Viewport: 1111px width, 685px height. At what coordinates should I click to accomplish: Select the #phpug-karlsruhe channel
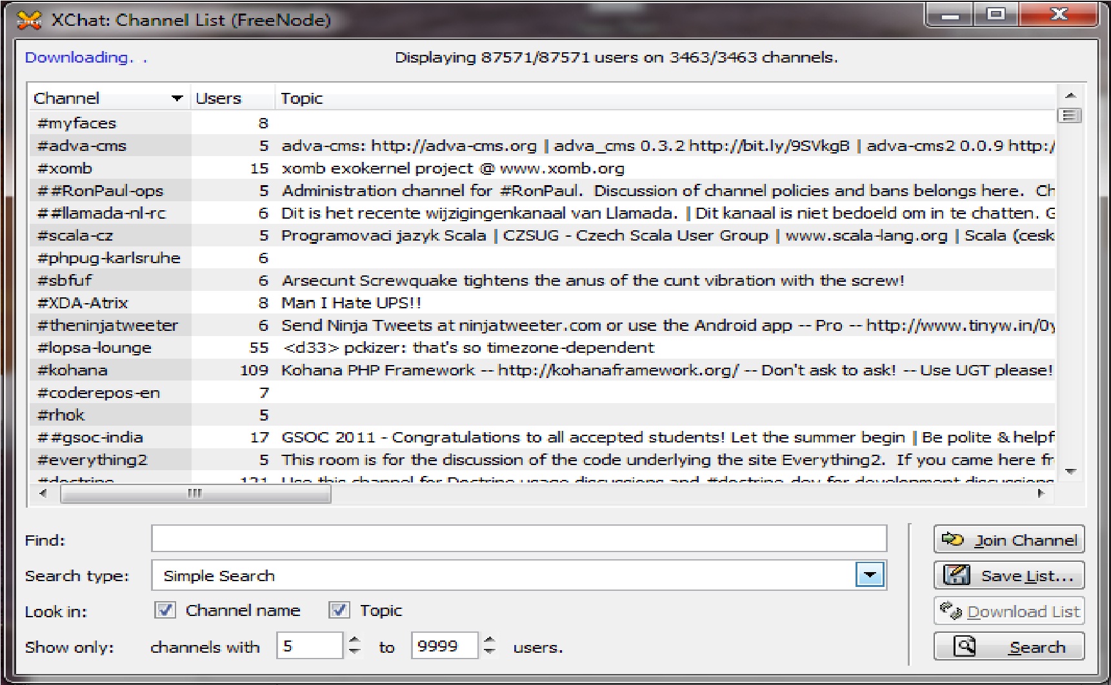(x=542, y=258)
